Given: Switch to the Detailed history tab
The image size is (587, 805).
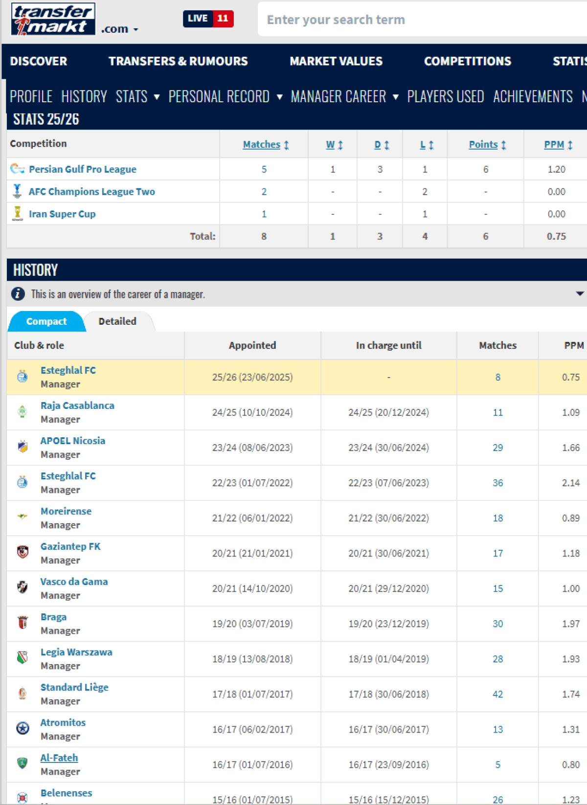Looking at the screenshot, I should pos(117,321).
